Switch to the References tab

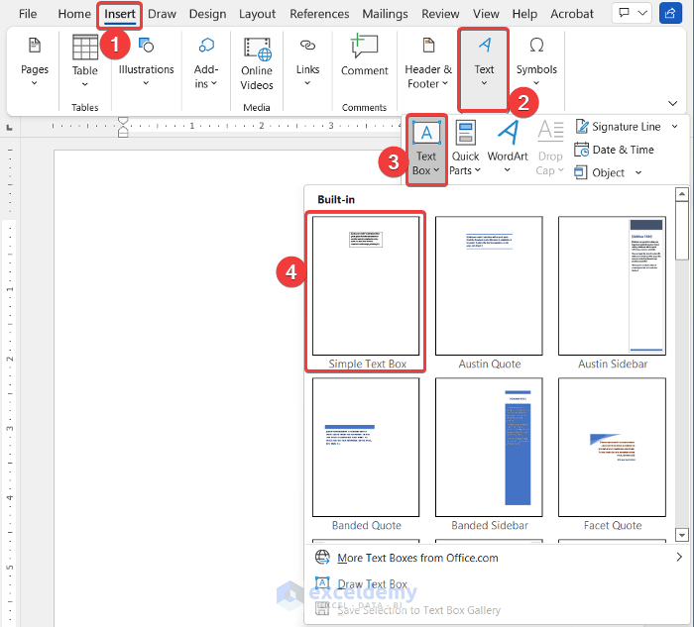pyautogui.click(x=319, y=14)
